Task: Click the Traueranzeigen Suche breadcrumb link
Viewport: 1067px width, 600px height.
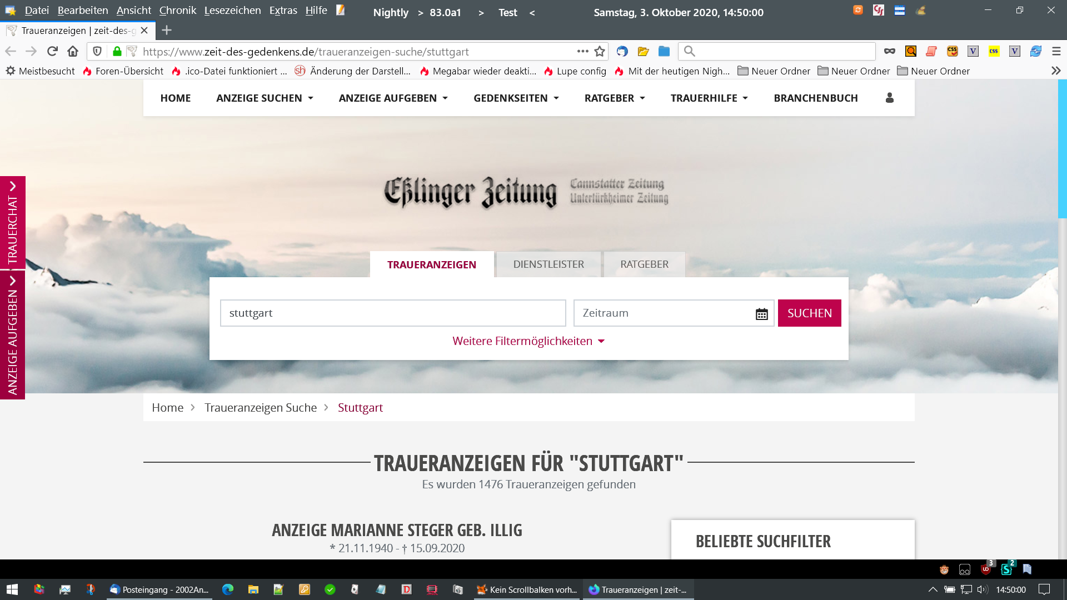Action: (x=260, y=408)
